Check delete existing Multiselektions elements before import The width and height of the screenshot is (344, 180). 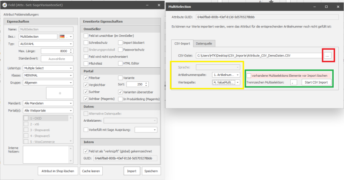coord(249,75)
